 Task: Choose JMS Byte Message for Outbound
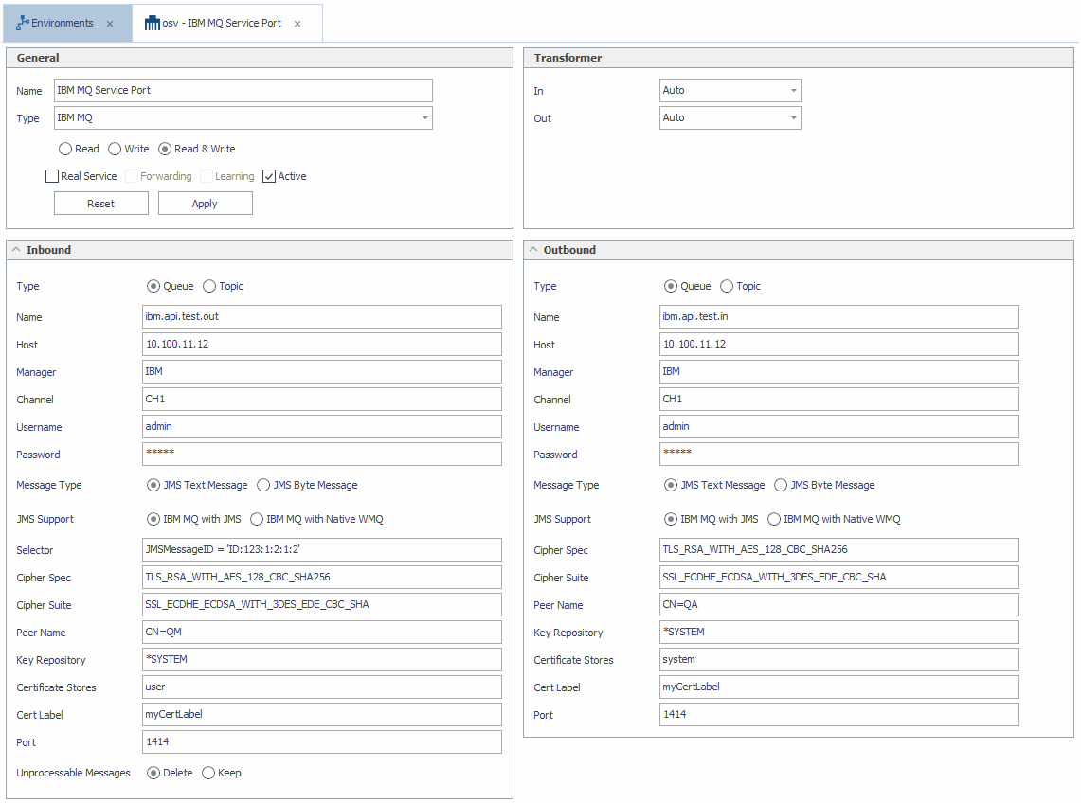coord(781,485)
